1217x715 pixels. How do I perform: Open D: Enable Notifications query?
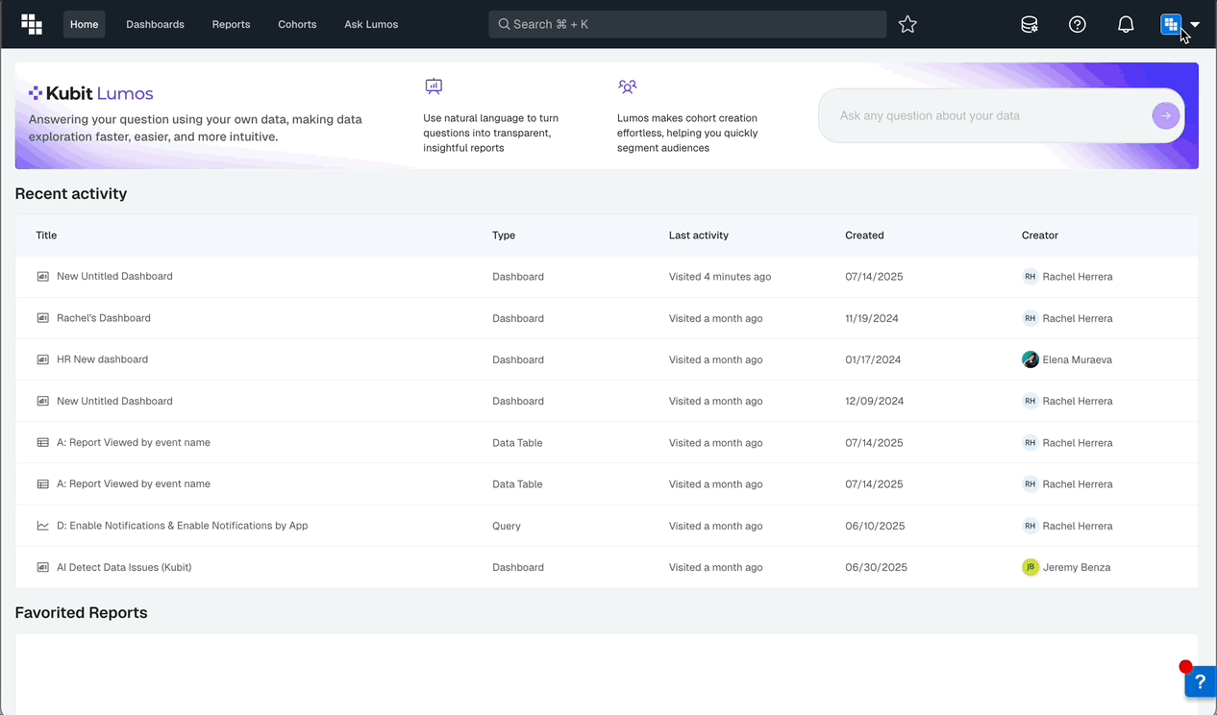183,526
